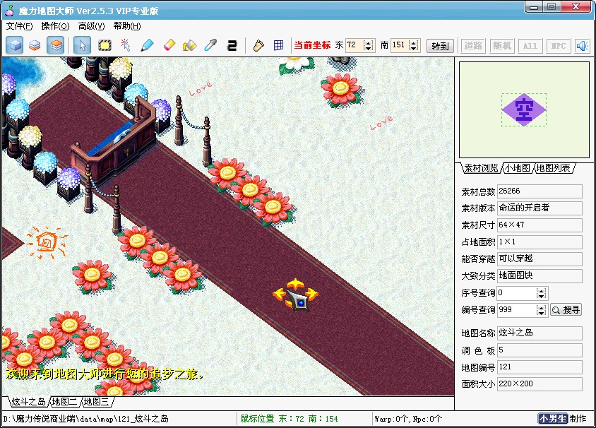Increase the 东 coordinate with stepper arrow
Screen dimensions: 596x428
click(369, 42)
